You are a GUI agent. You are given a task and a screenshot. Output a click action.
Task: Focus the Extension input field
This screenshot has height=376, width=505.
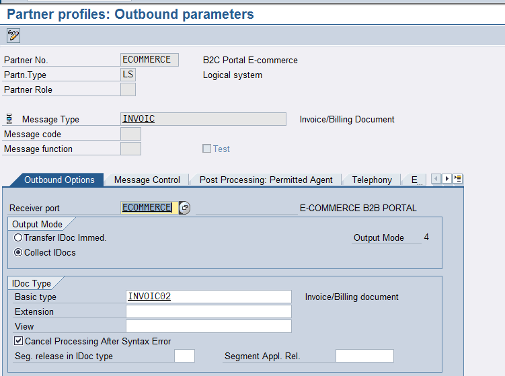coord(208,311)
